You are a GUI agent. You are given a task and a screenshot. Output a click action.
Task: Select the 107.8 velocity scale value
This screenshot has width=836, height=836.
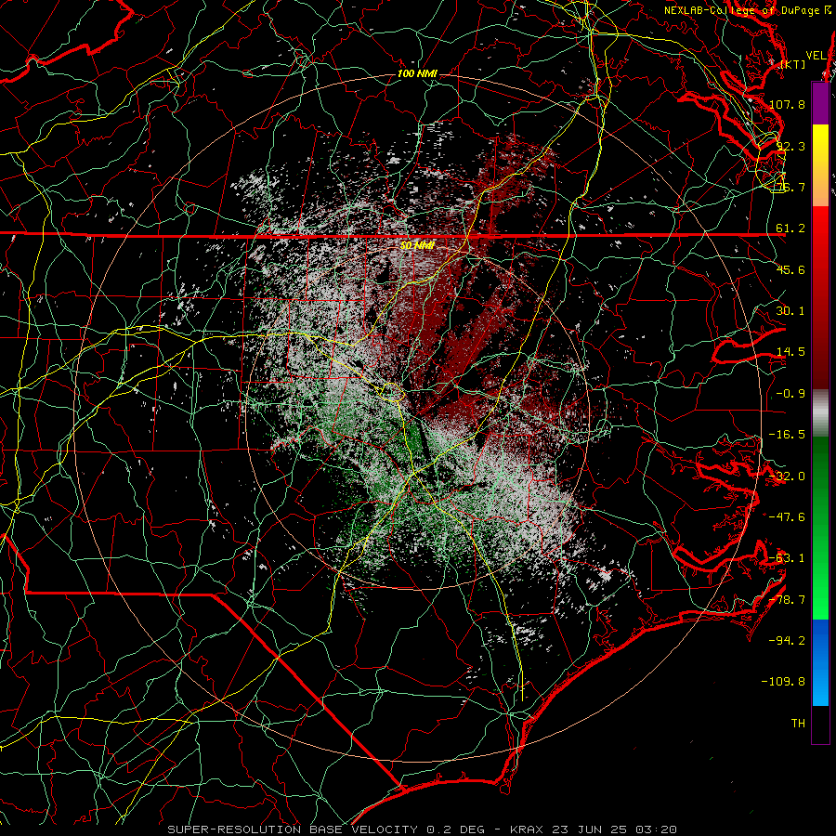(787, 104)
